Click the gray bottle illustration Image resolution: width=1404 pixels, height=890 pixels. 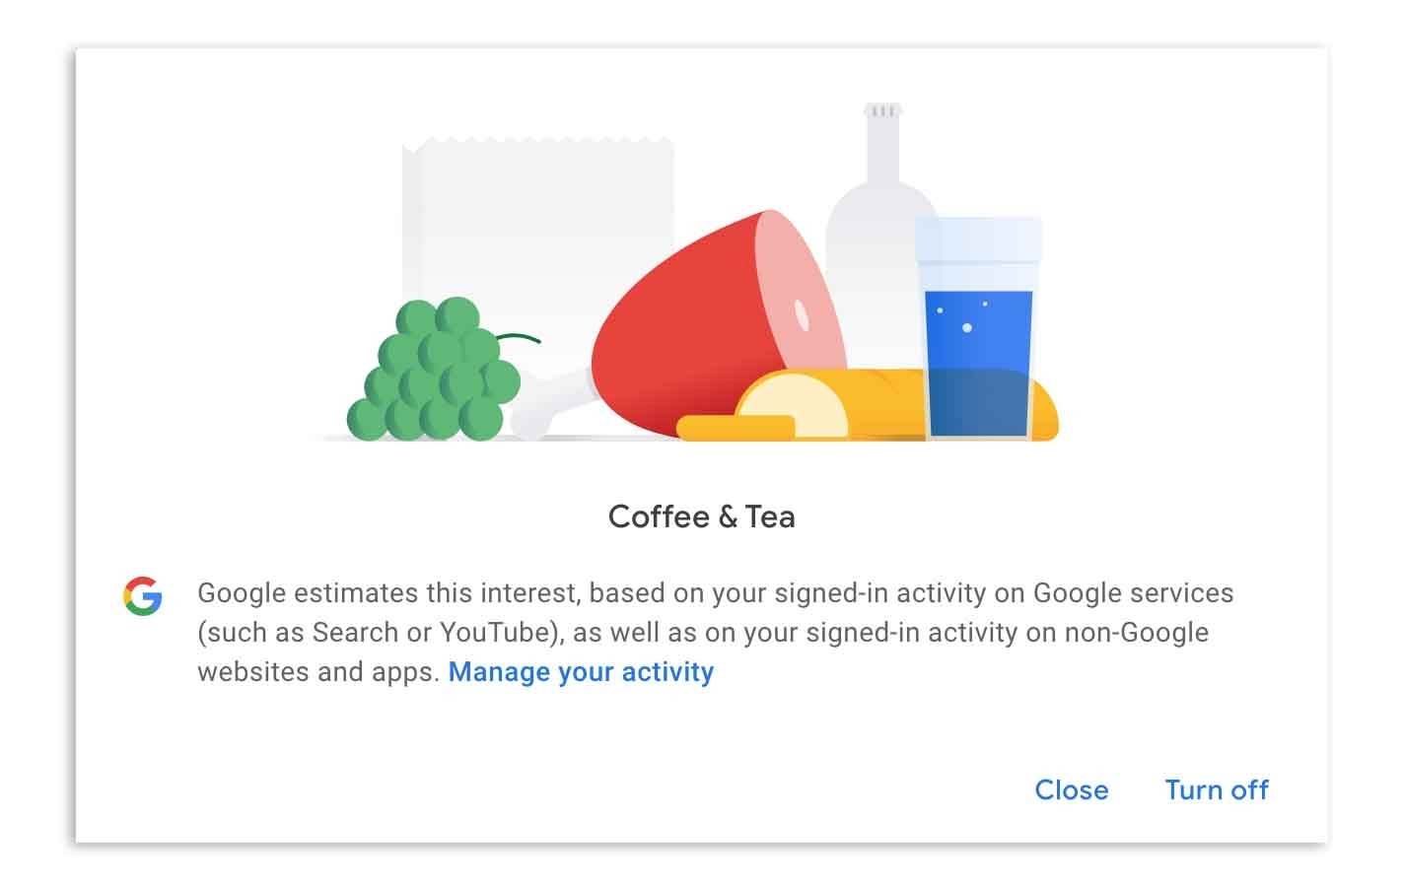880,227
